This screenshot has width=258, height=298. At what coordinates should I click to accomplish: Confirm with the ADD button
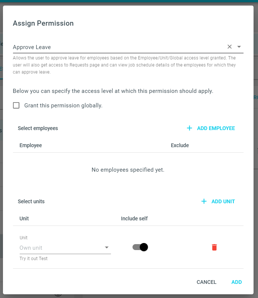(x=236, y=282)
